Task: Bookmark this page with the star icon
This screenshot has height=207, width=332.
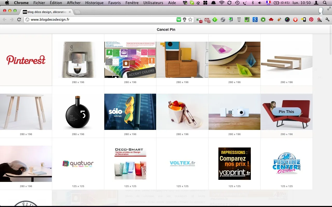Action: pos(190,19)
